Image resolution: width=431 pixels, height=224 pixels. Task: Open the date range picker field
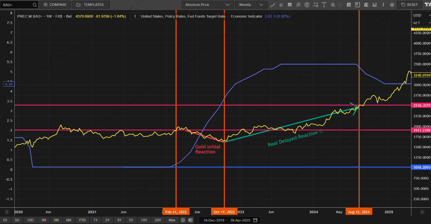click(230, 220)
